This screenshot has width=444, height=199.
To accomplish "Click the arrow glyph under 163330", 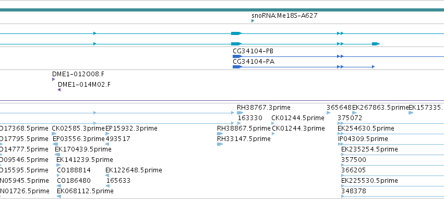I will [239, 123].
